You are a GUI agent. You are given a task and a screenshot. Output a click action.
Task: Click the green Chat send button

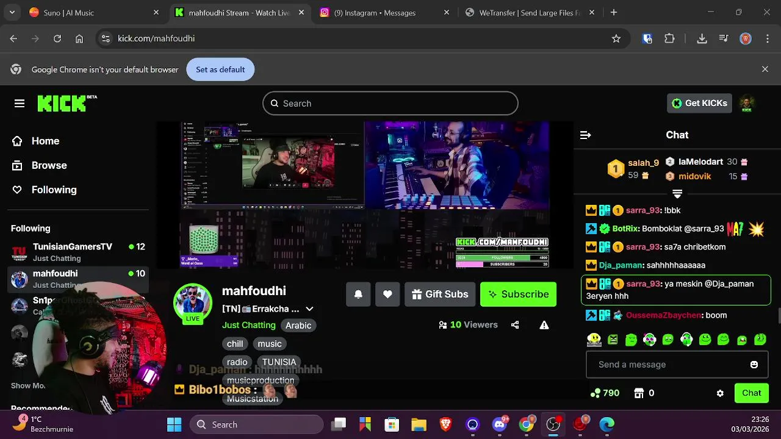[x=752, y=393]
